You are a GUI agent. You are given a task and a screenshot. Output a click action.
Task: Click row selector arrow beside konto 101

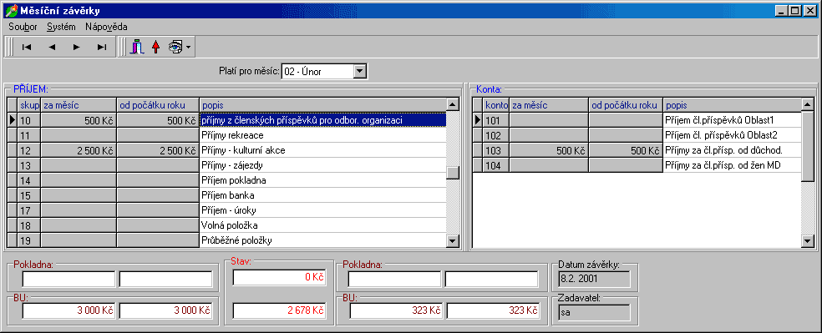coord(478,120)
